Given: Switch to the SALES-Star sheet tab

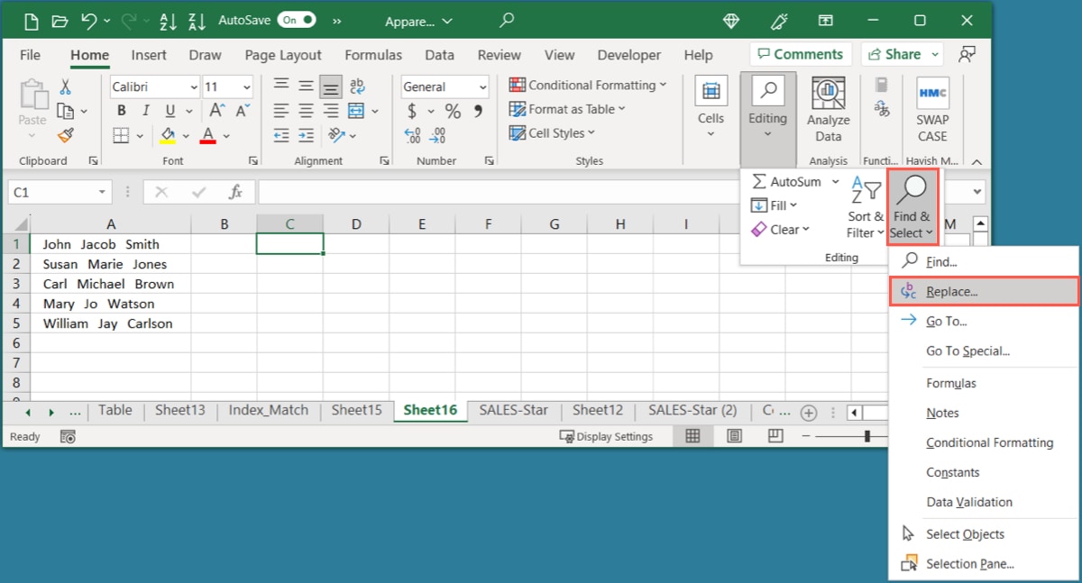Looking at the screenshot, I should click(513, 410).
